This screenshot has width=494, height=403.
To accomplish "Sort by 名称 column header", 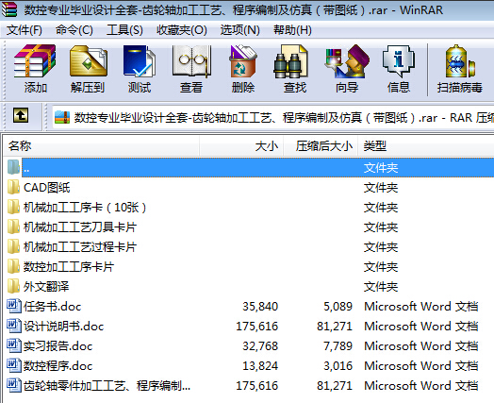I will coord(102,146).
